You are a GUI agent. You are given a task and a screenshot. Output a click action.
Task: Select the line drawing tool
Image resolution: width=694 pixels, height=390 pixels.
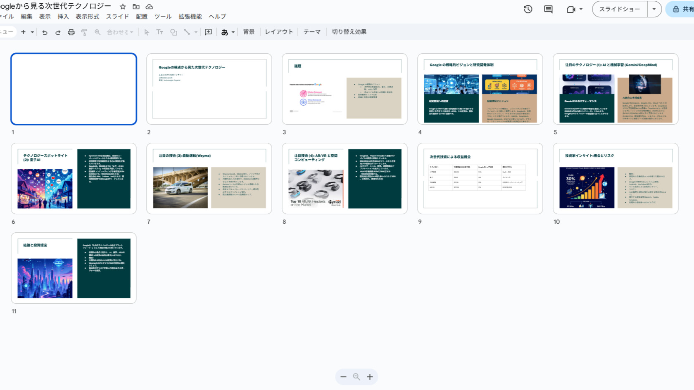(x=187, y=32)
